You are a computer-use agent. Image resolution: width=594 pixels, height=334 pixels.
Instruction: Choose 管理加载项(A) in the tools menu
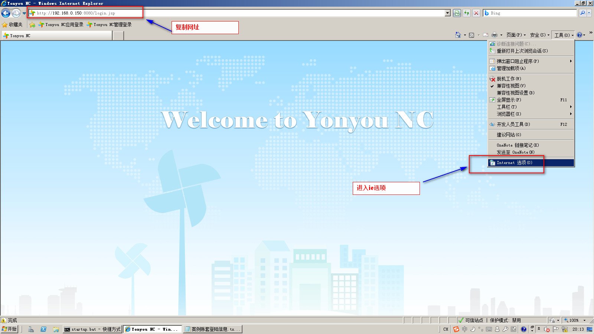[x=511, y=68]
